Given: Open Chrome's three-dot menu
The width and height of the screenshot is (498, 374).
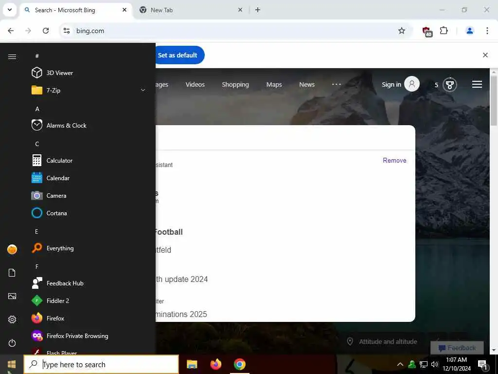Looking at the screenshot, I should pyautogui.click(x=487, y=31).
